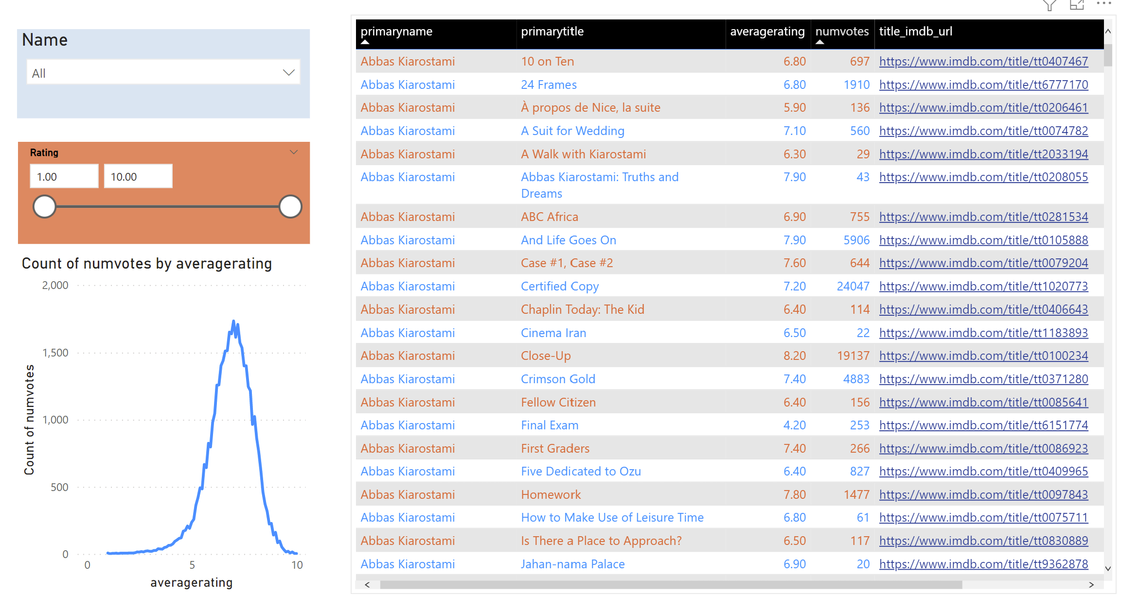Open IMDb link for 10 on Ten
The image size is (1138, 611).
[983, 62]
